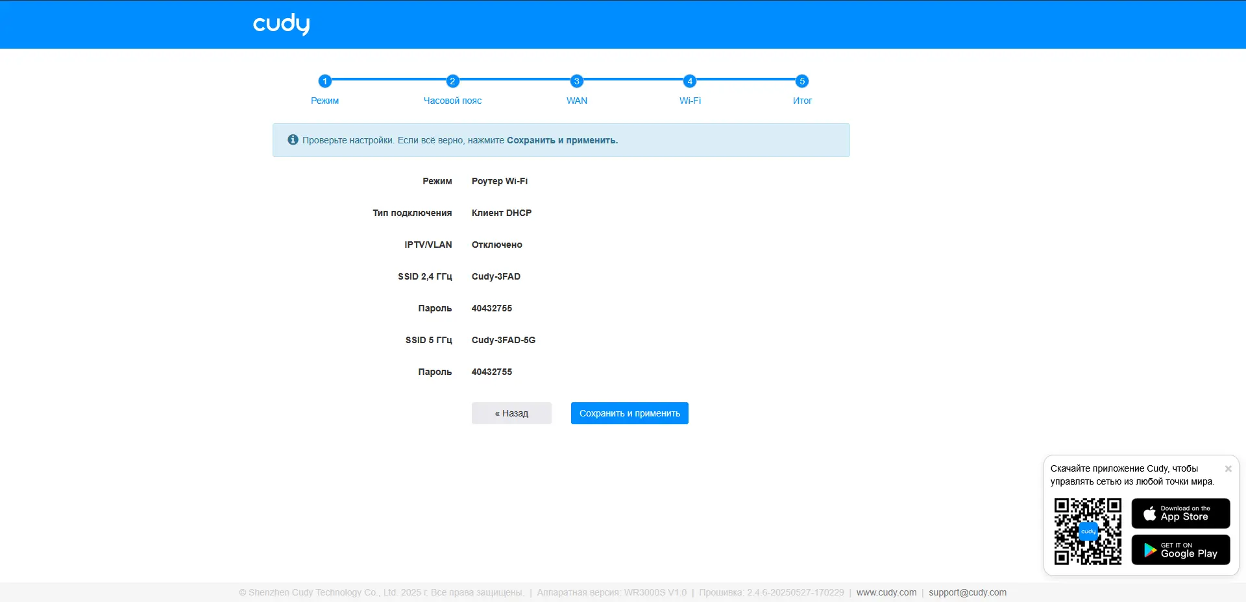Click step 4 circle in wizard
1246x602 pixels.
point(690,81)
